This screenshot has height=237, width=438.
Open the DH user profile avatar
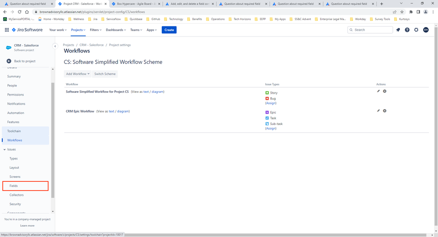pos(426,30)
